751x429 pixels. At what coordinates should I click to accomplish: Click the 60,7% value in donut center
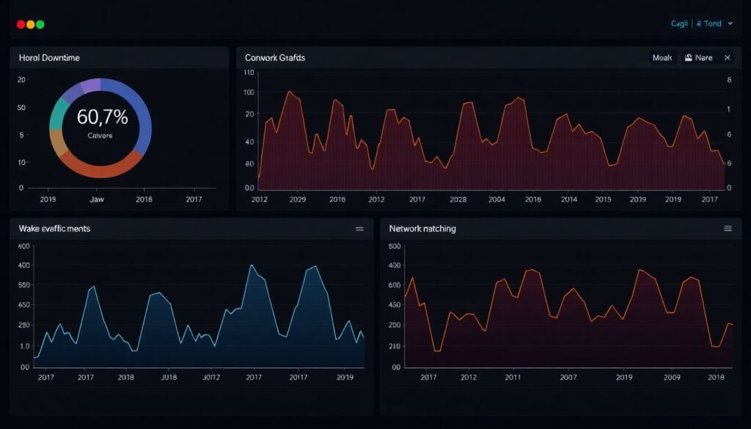(x=101, y=117)
